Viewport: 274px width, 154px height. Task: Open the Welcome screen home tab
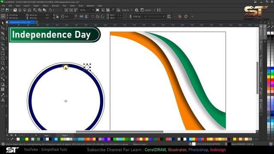(x=7, y=22)
